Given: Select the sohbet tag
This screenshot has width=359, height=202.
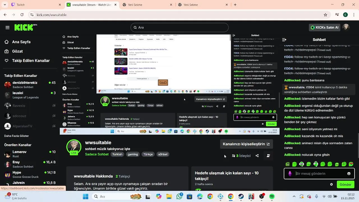Looking at the screenshot, I should (163, 154).
